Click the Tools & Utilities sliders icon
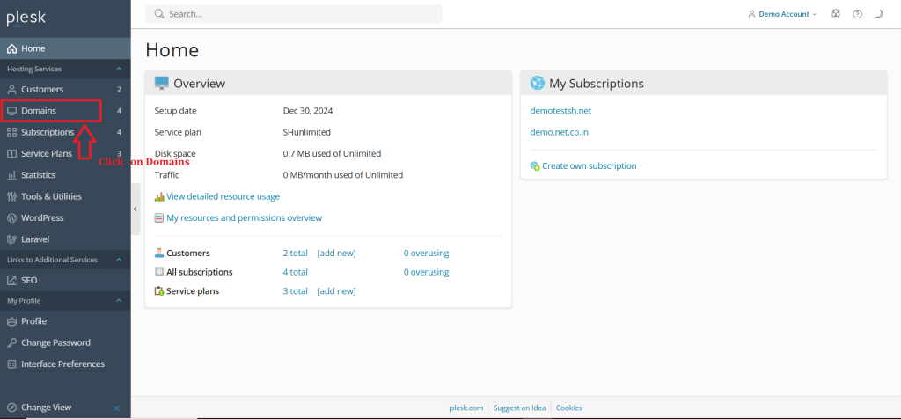This screenshot has height=419, width=901. (x=11, y=196)
